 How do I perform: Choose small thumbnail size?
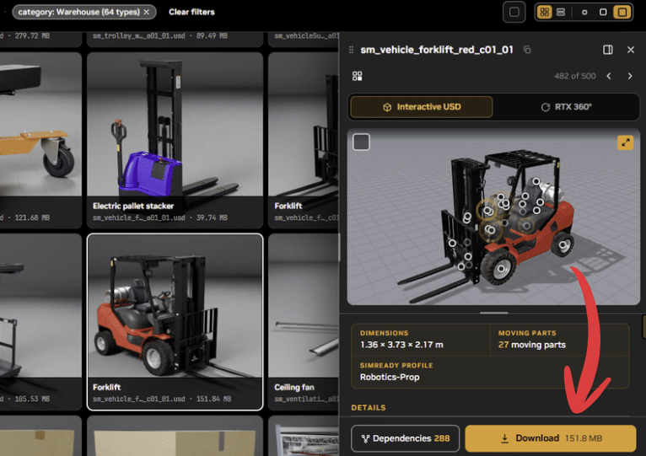pyautogui.click(x=584, y=13)
